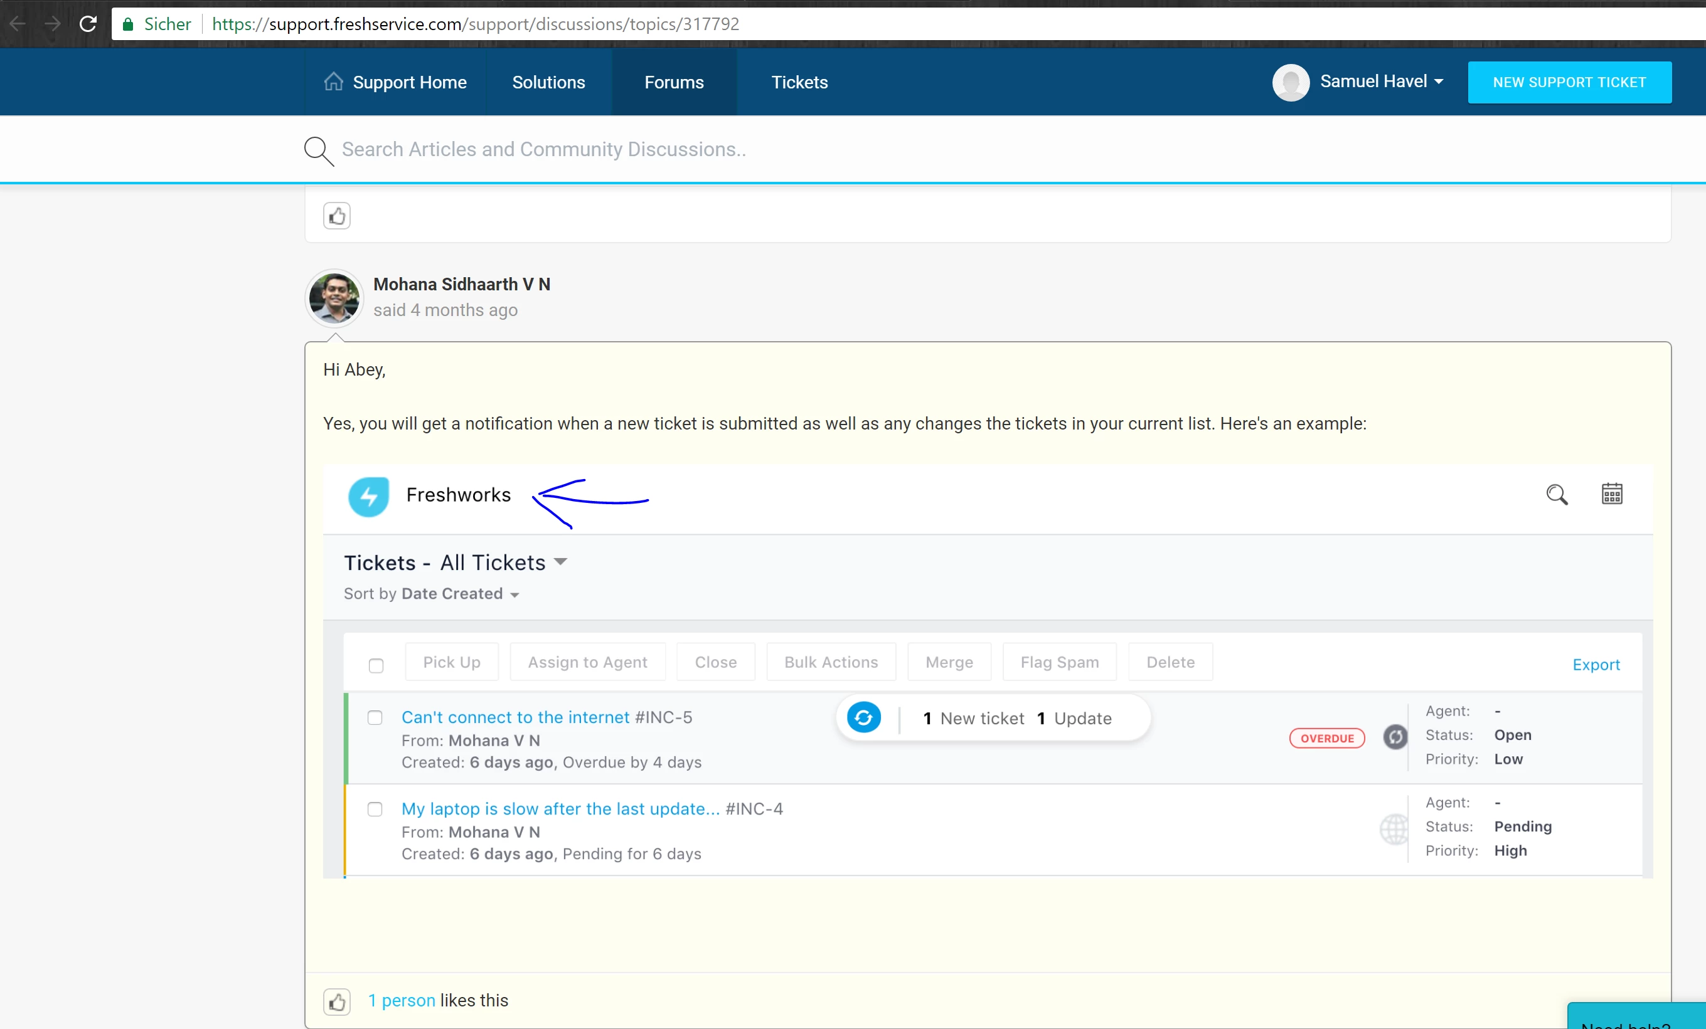
Task: Click the source icon next to OVERDUE badge
Action: coord(1394,737)
